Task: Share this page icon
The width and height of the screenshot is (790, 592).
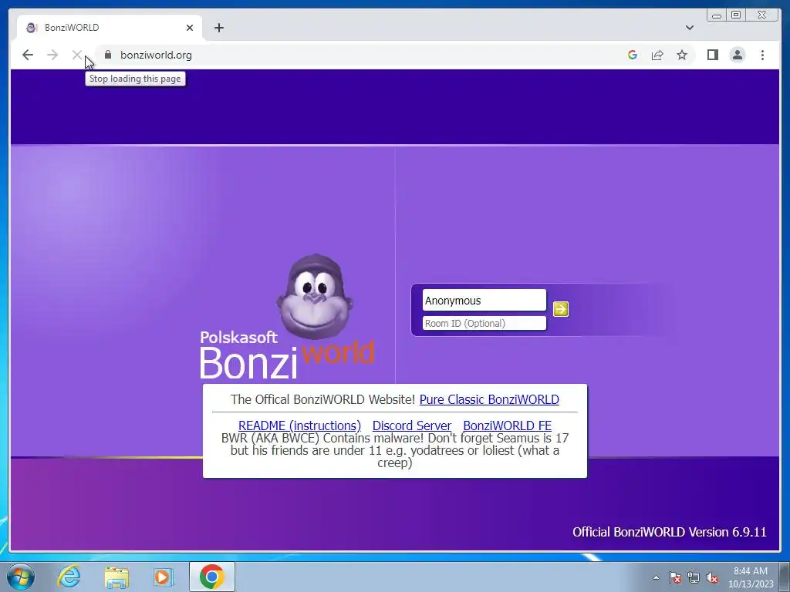Action: pos(657,55)
